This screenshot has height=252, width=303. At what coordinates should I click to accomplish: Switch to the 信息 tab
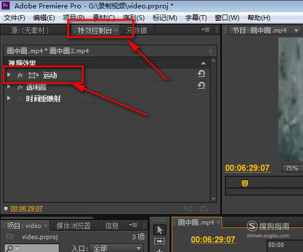[112, 226]
